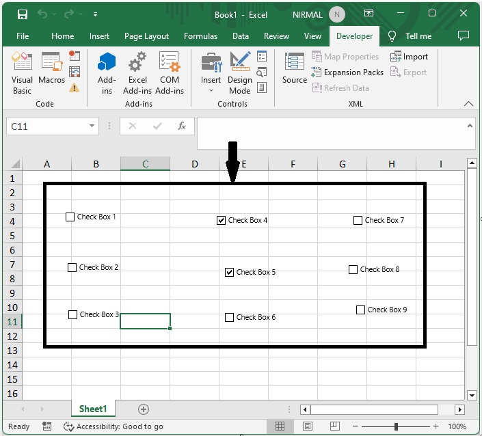
Task: Click the Save icon in title bar
Action: coord(23,14)
